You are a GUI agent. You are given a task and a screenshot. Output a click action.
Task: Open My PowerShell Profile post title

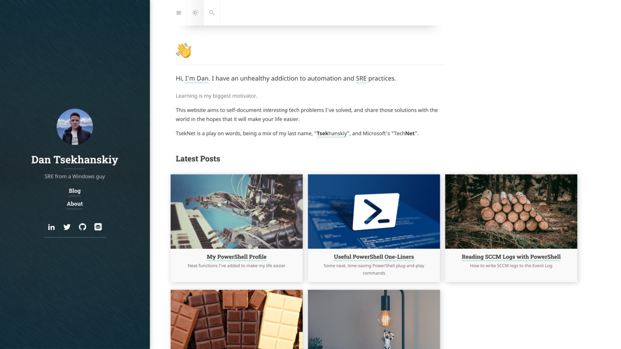(236, 257)
